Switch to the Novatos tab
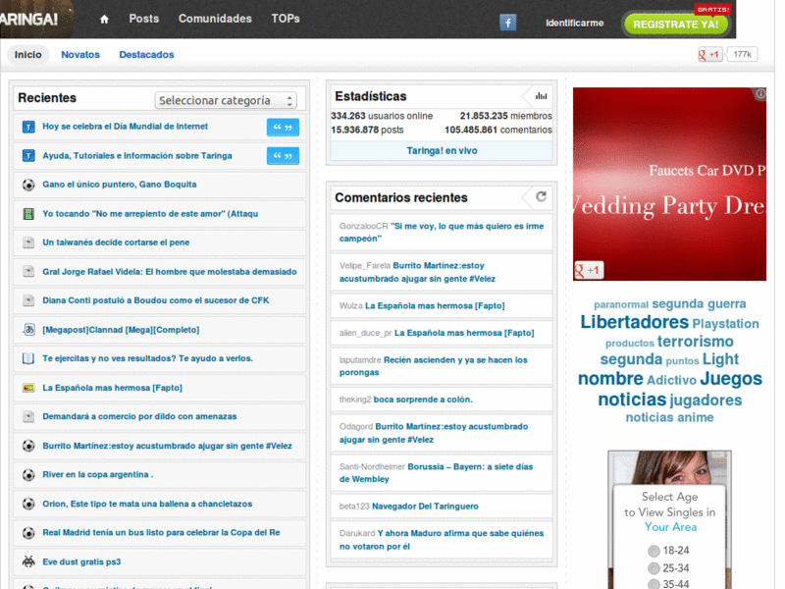The height and width of the screenshot is (589, 785). point(80,55)
